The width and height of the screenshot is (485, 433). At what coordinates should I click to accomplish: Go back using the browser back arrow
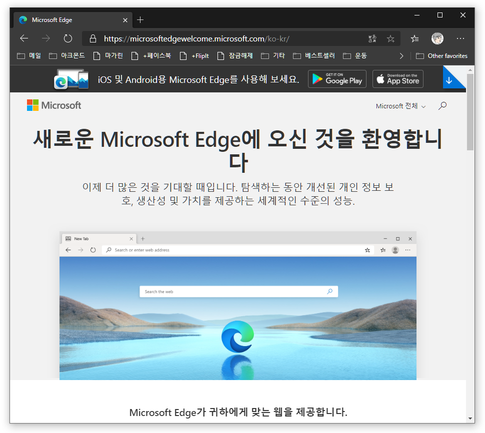pyautogui.click(x=24, y=38)
